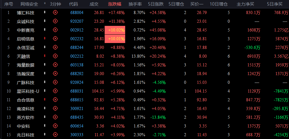289x139 pixels.
Task: Open stock code 603138
Action: click(x=77, y=65)
